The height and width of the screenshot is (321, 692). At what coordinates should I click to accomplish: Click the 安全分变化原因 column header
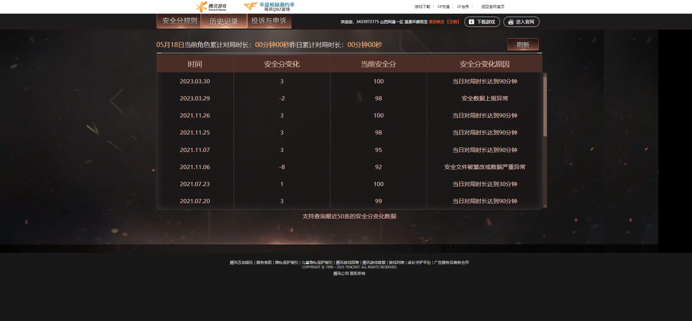[x=485, y=64]
